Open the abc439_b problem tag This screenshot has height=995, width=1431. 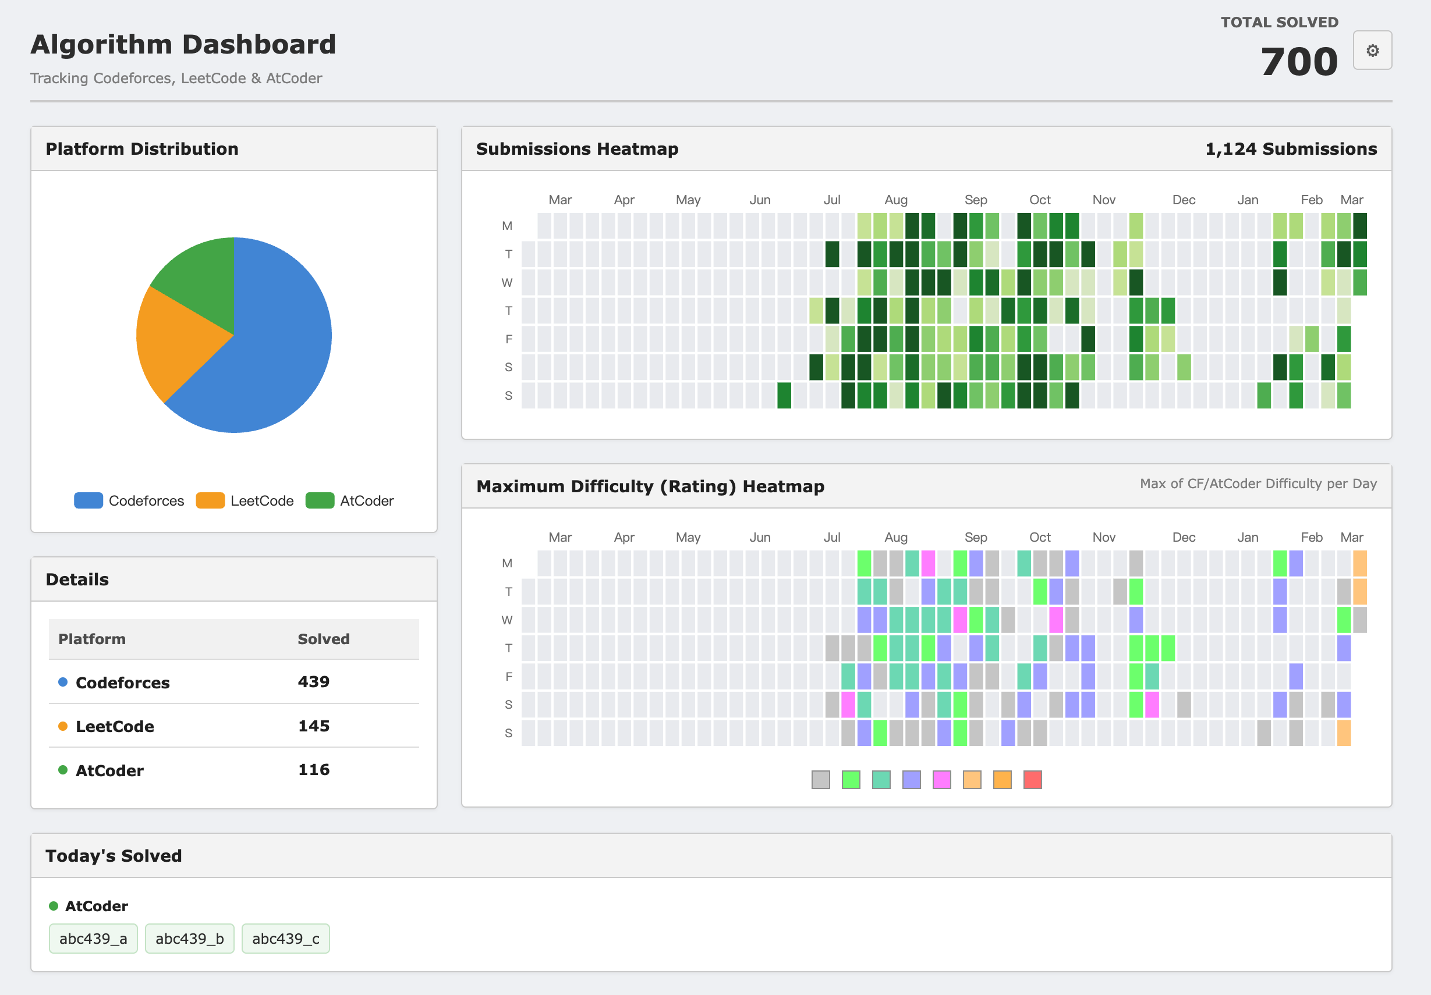[189, 939]
